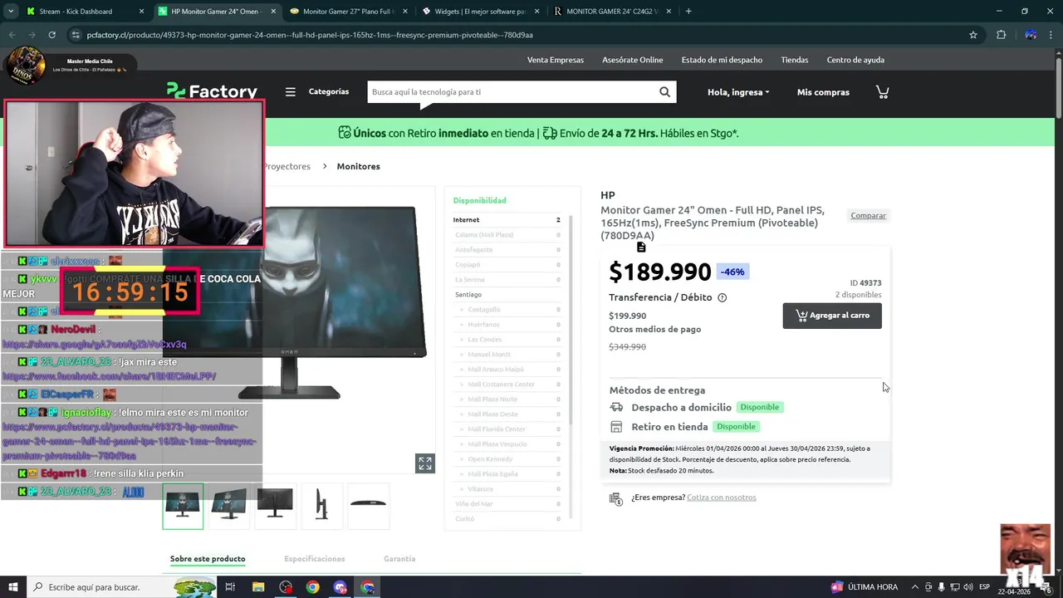Open the Hola, ingresa account dropdown
This screenshot has width=1063, height=598.
[x=738, y=92]
